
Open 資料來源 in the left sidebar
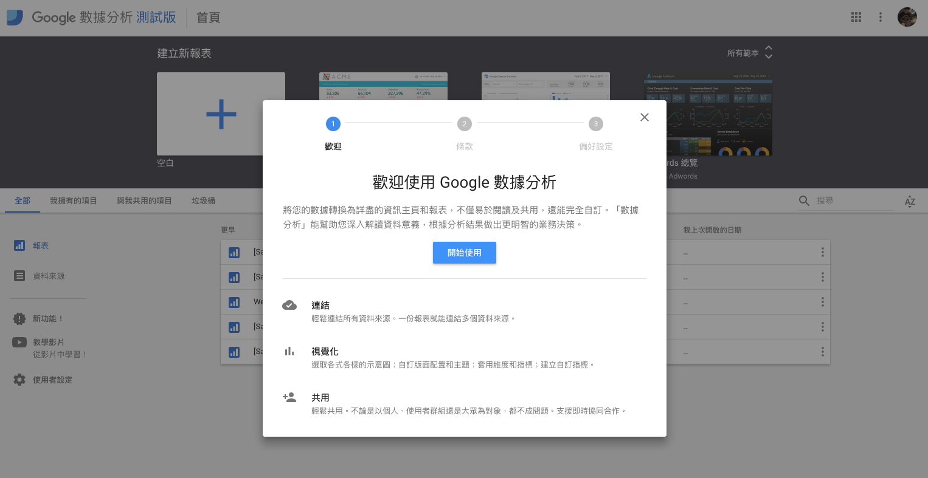pos(49,276)
